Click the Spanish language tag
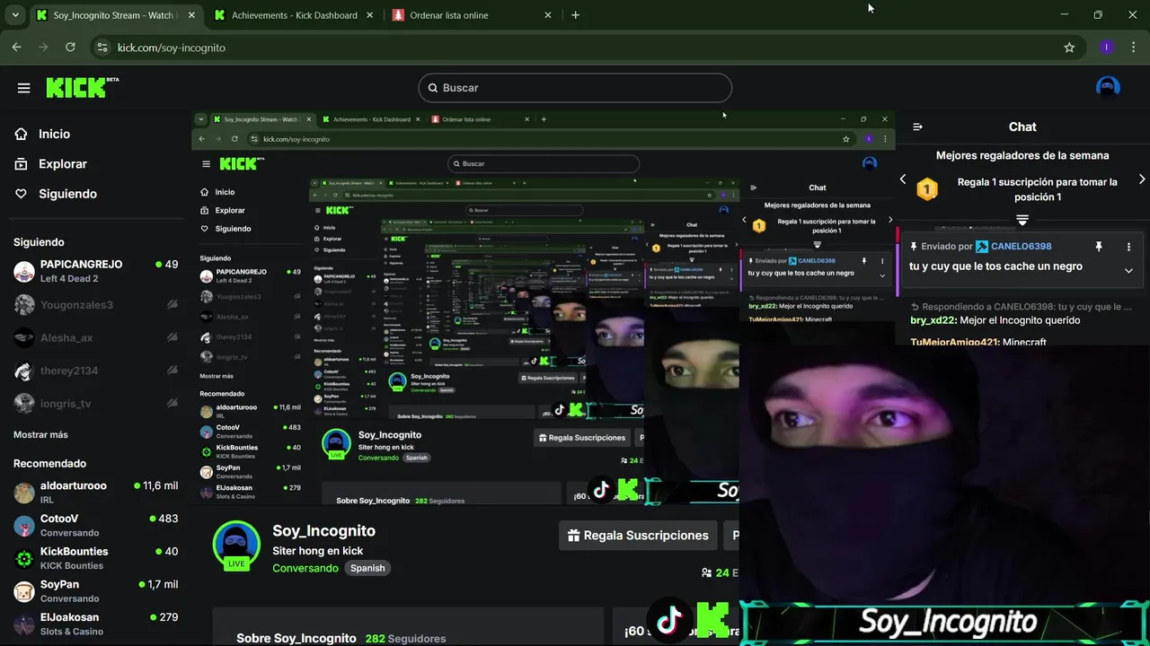Viewport: 1150px width, 646px height. tap(367, 568)
